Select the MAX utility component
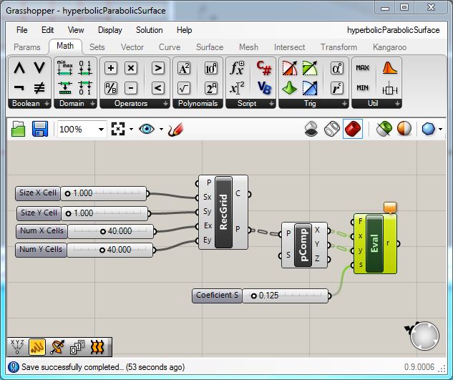Screen dimensions: 453x380 click(363, 68)
